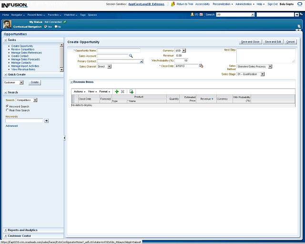Open the Actions menu in Revenue Items
Screen dimensions: 305x244
coord(79,91)
